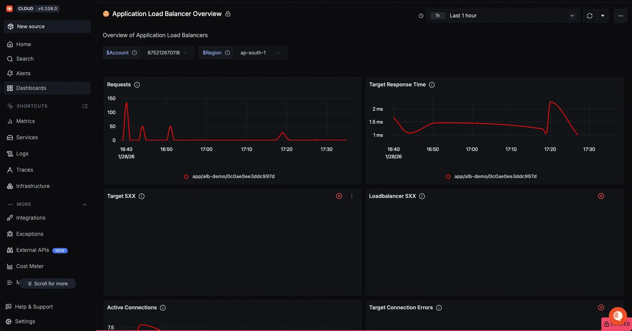The height and width of the screenshot is (331, 632).
Task: Collapse the MORE sidebar section
Action: pyautogui.click(x=85, y=205)
